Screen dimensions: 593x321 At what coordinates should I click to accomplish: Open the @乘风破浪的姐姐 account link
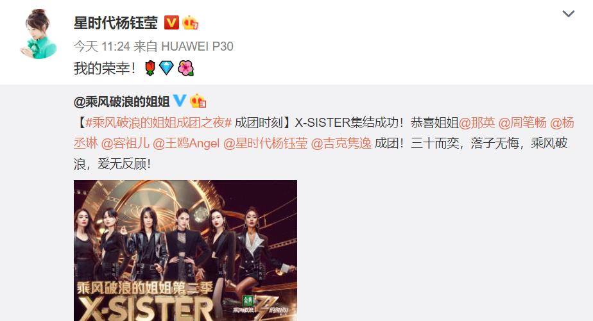(x=122, y=102)
